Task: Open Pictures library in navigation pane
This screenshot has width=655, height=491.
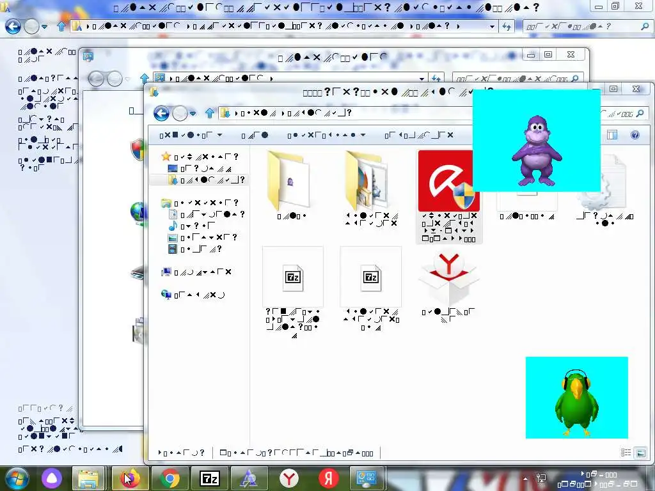Action: 203,238
